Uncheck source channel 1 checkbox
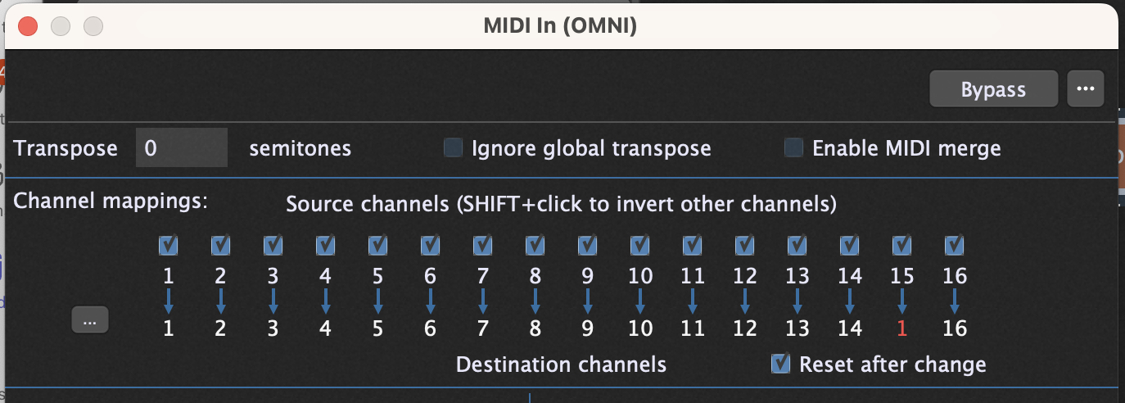This screenshot has height=403, width=1125. click(x=168, y=245)
